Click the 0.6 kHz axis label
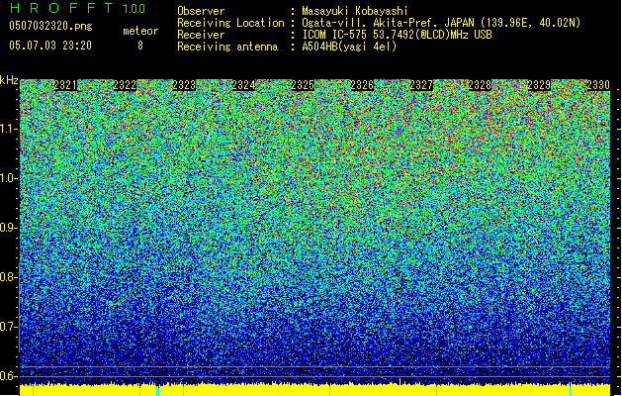Viewport: 622px width, 396px height. pos(8,376)
